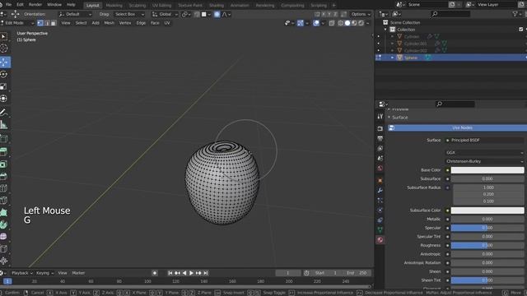
Task: Open the Material properties tab icon
Action: click(x=380, y=240)
